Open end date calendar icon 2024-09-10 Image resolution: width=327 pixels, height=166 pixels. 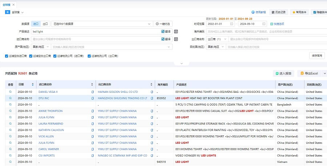coord(264,24)
